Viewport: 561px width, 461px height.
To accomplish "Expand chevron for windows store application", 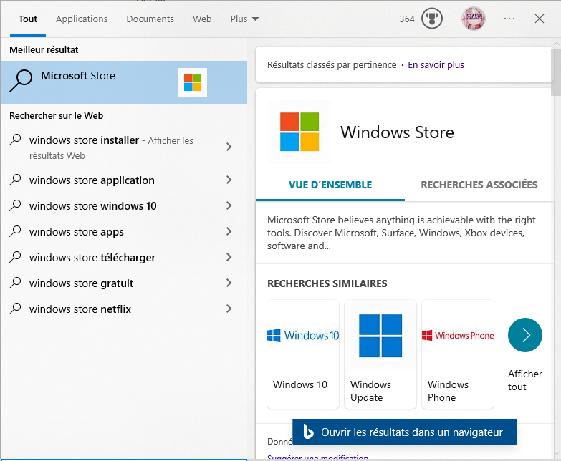I will pos(229,180).
